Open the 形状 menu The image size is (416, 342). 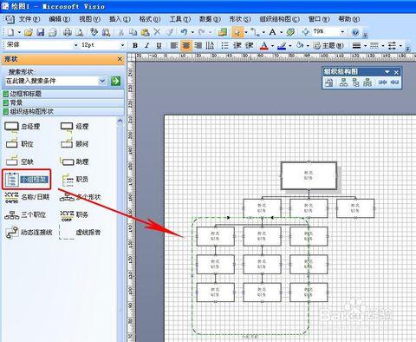click(239, 19)
